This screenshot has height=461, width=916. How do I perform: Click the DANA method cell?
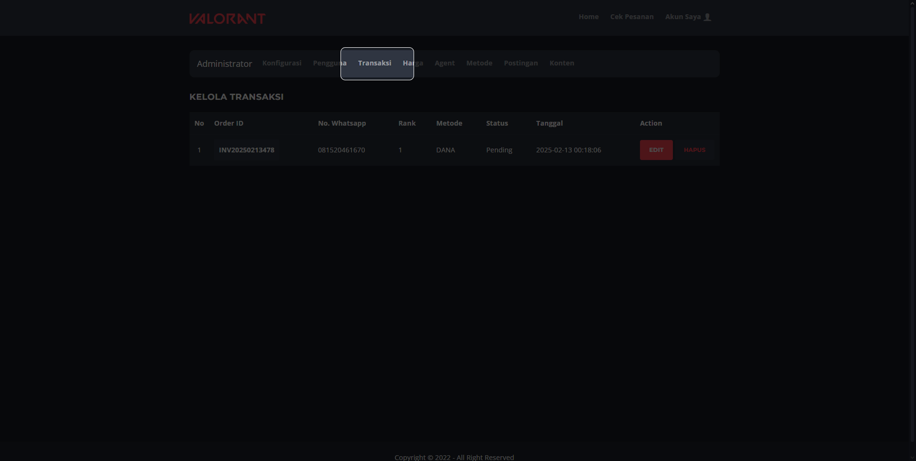click(x=446, y=150)
